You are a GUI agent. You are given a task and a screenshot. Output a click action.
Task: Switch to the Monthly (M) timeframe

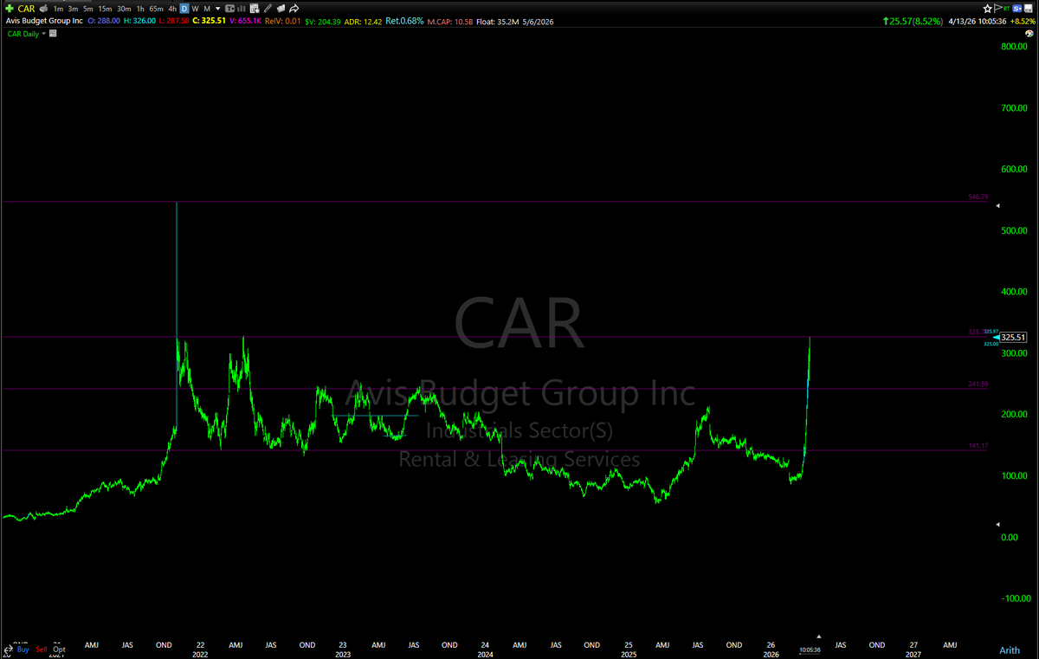point(207,9)
